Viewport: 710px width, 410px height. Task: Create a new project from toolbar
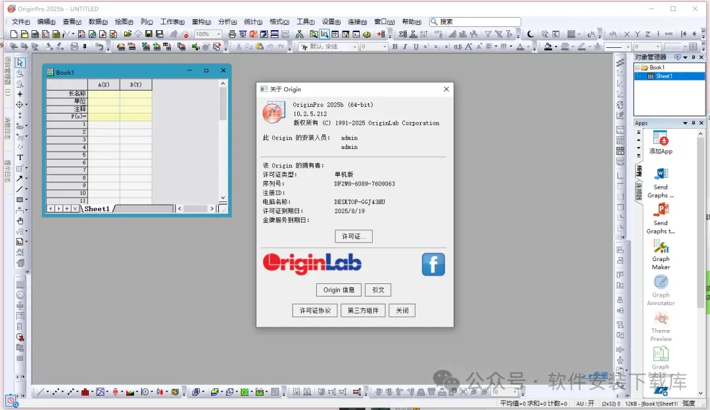(14, 34)
